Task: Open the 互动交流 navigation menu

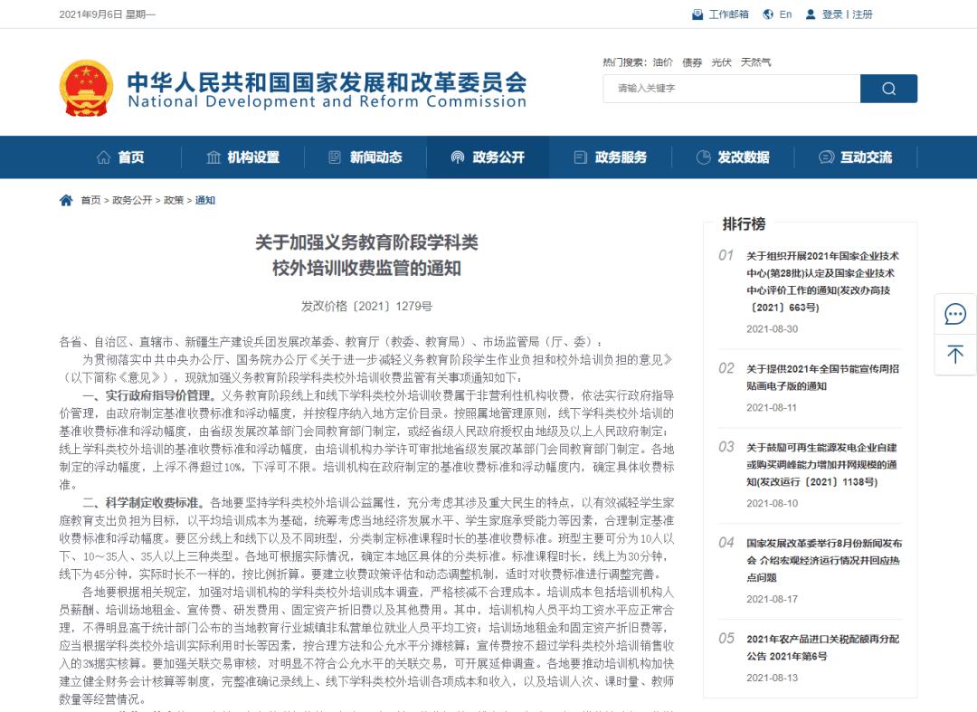Action: [856, 157]
